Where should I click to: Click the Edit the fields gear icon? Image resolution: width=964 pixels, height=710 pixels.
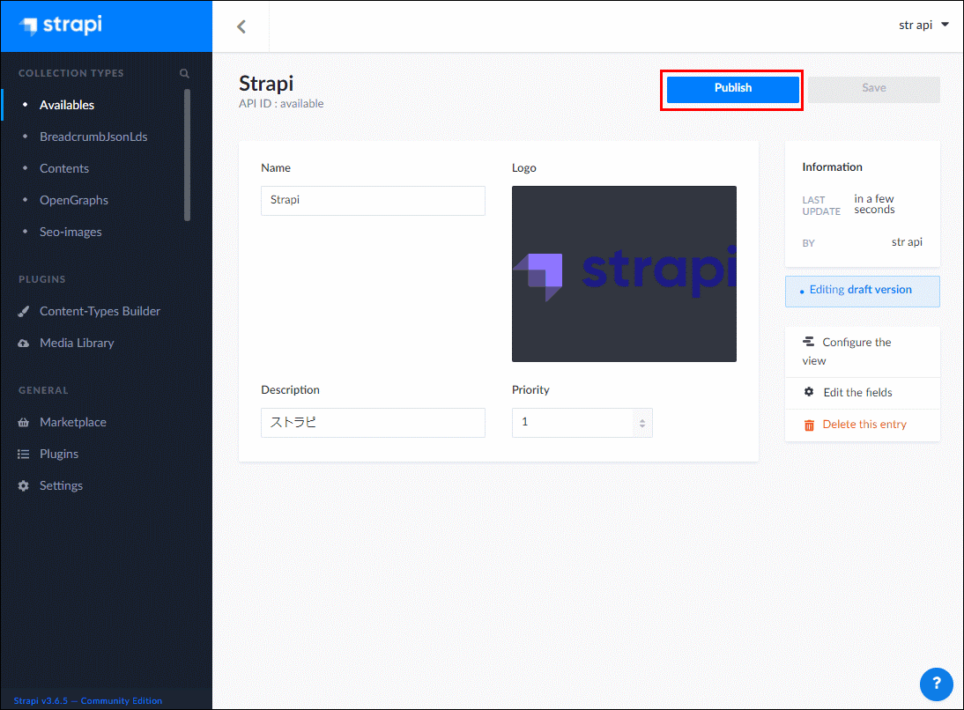809,392
